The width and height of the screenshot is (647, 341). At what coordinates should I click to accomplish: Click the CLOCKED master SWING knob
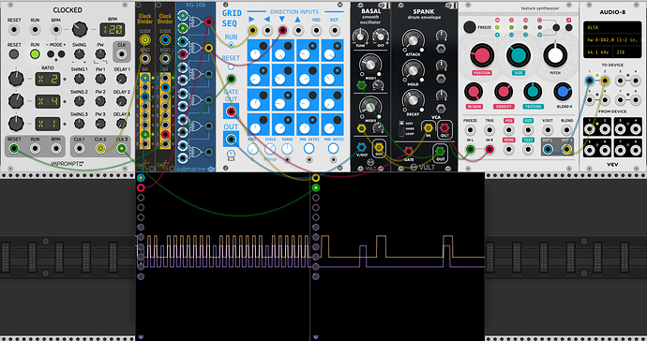click(x=79, y=54)
